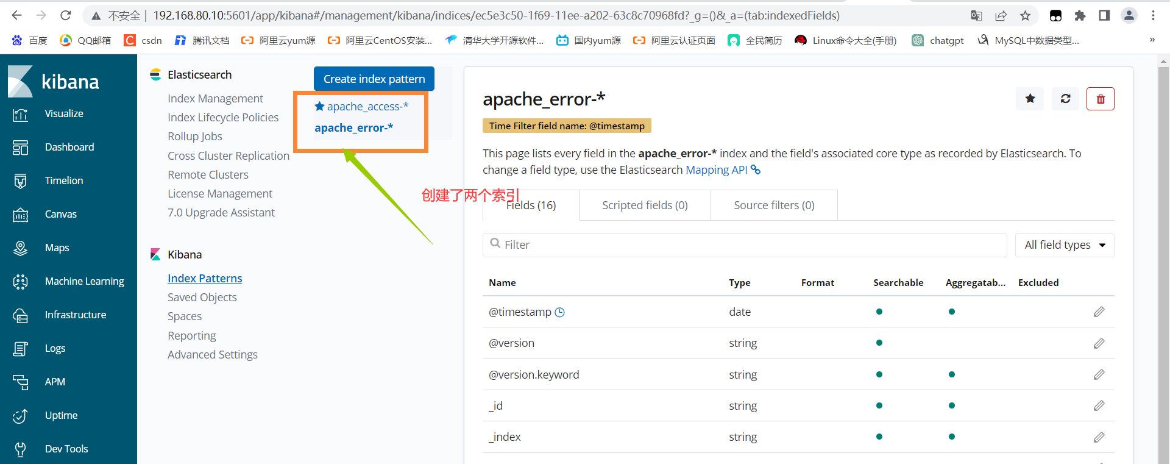
Task: Open Maps in sidebar
Action: coord(57,248)
